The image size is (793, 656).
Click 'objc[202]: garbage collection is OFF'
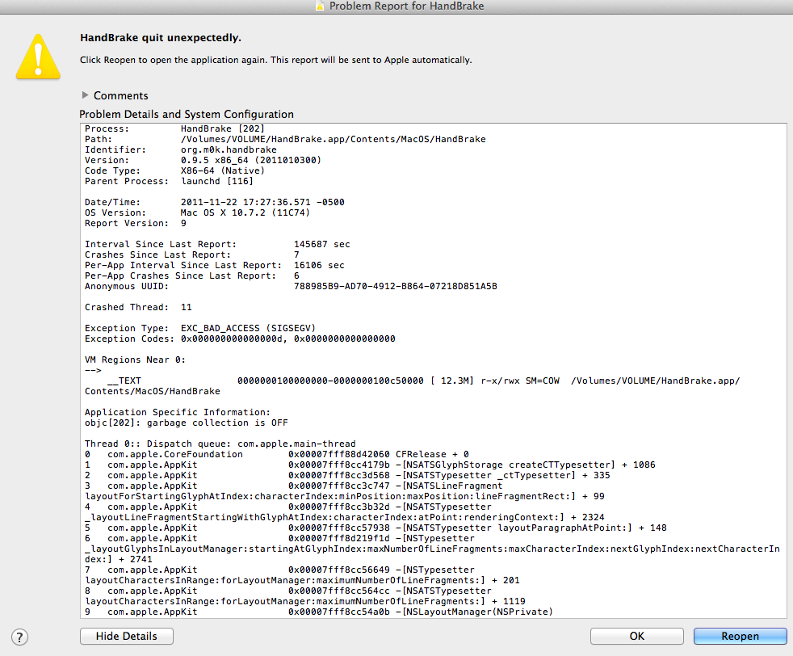click(186, 423)
